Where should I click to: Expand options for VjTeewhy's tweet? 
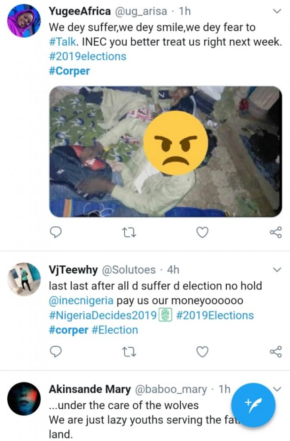[x=278, y=270]
